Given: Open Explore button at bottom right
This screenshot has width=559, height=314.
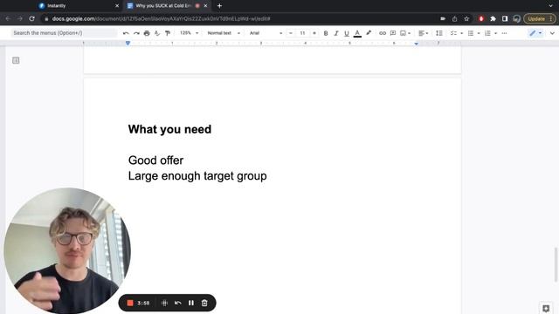Looking at the screenshot, I should [x=546, y=308].
